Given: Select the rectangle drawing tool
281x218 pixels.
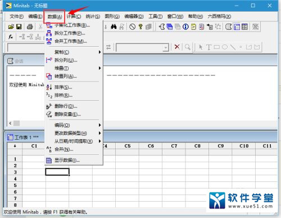Looking at the screenshot, I should pos(217,47).
